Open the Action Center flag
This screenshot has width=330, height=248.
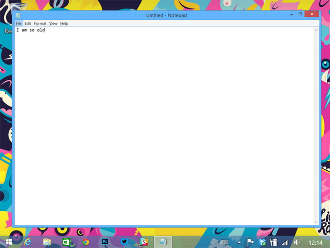250,242
